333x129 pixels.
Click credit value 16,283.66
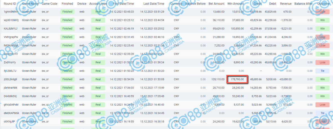click(x=256, y=88)
